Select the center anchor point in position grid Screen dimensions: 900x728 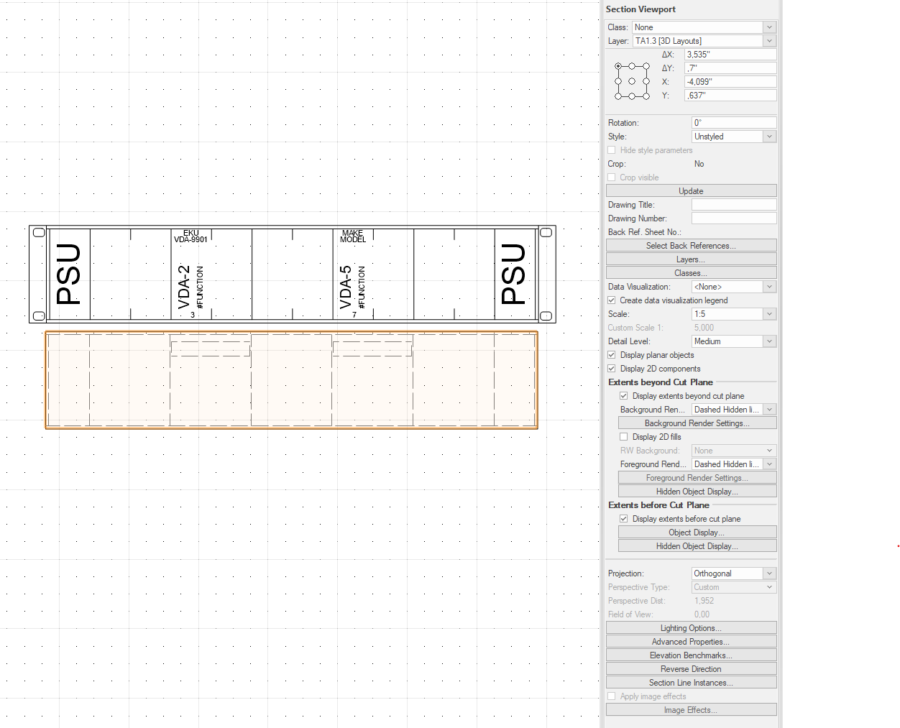632,81
